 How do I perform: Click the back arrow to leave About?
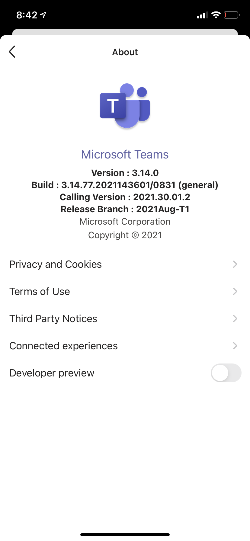12,52
